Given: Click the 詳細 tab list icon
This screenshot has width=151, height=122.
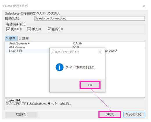Looking at the screenshot, I should (x=20, y=38).
